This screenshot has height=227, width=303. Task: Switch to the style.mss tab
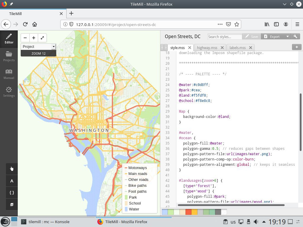pyautogui.click(x=178, y=48)
